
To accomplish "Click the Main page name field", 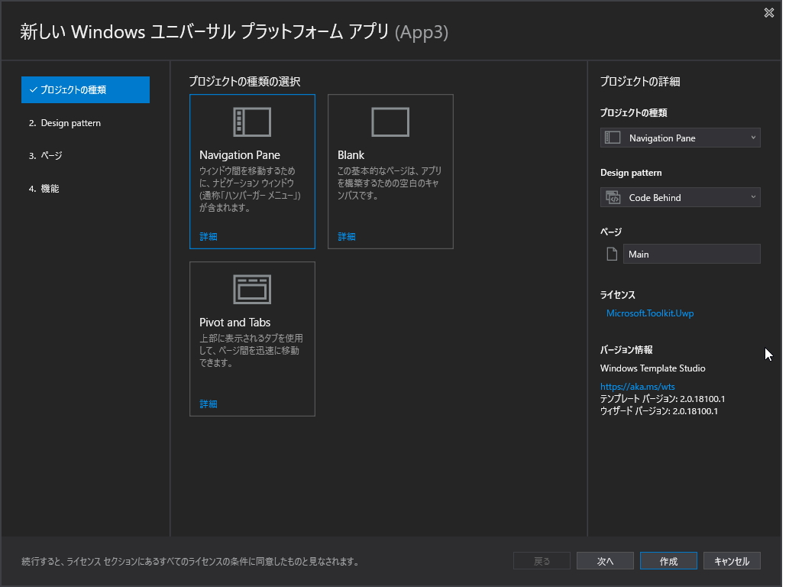I will (x=691, y=255).
